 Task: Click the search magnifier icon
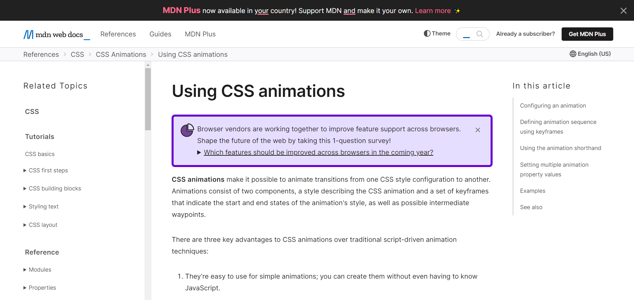coord(480,34)
